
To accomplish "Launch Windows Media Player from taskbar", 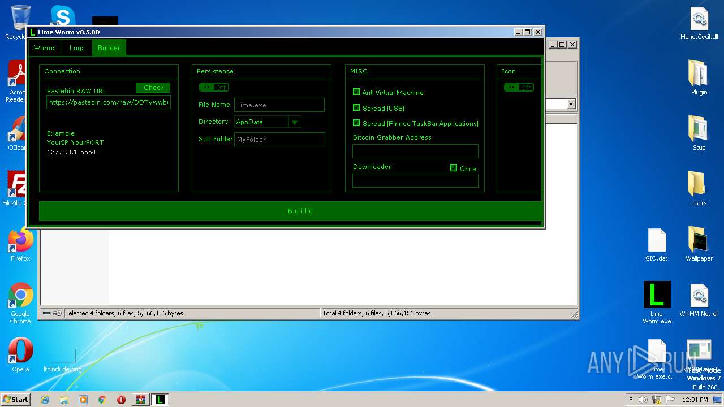I will (x=83, y=400).
